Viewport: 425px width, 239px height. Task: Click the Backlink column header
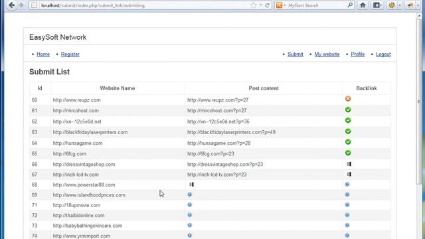pos(367,88)
